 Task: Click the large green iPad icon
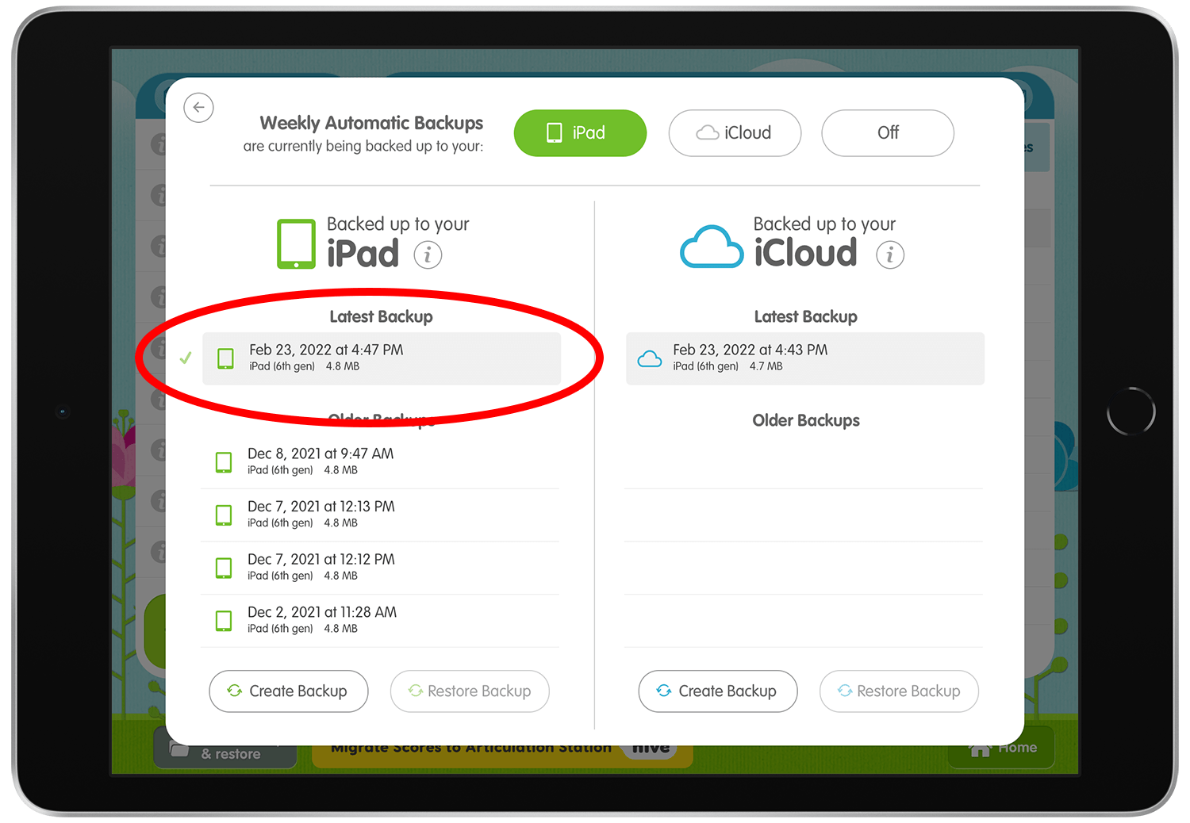pos(296,244)
